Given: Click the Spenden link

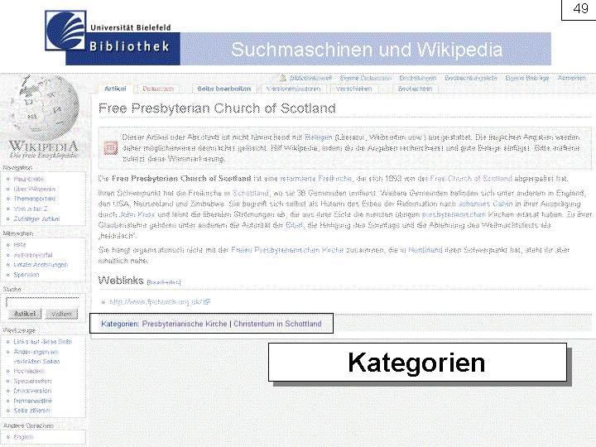Looking at the screenshot, I should 26,275.
